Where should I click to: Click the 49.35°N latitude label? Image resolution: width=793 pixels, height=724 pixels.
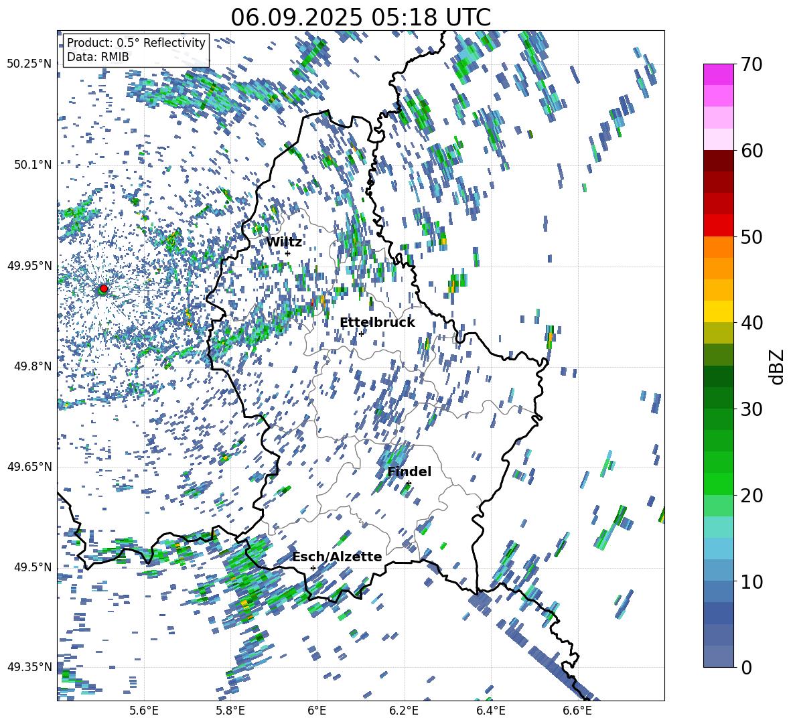(29, 667)
